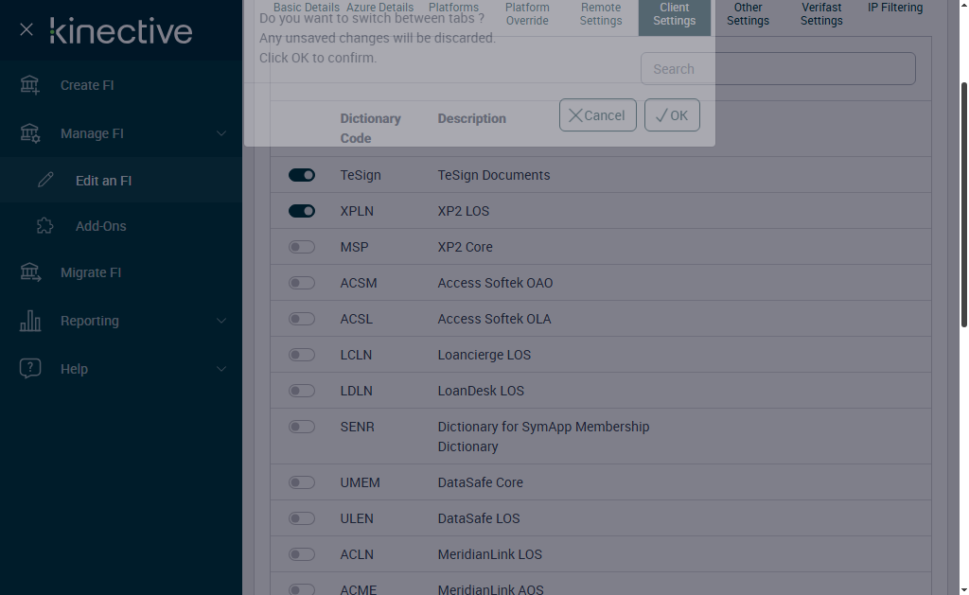Enable the ACLN MeridianLink LOS toggle

click(x=302, y=554)
